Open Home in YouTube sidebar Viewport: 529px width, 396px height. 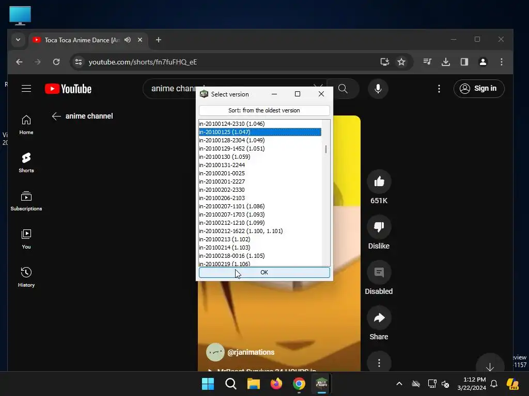[26, 125]
